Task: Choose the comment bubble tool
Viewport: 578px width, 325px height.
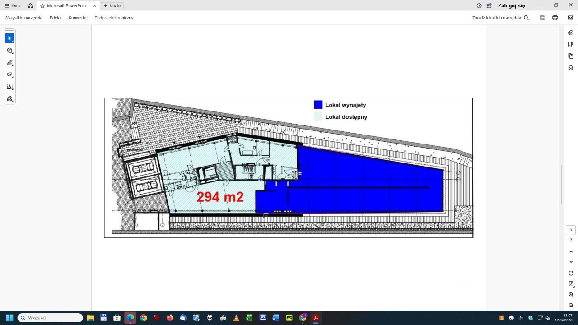Action: coord(9,51)
